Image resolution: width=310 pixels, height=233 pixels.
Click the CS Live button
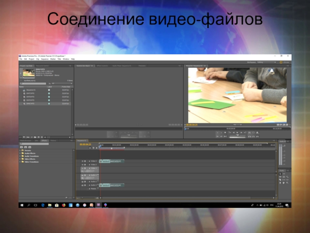click(285, 62)
